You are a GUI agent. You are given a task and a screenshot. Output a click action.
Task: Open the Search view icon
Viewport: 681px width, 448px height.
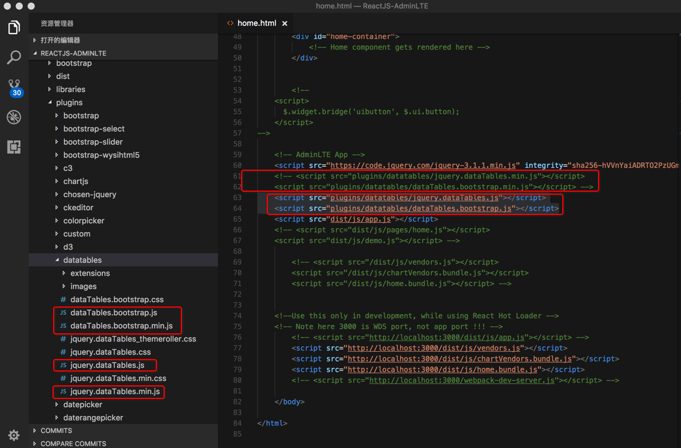(x=14, y=57)
